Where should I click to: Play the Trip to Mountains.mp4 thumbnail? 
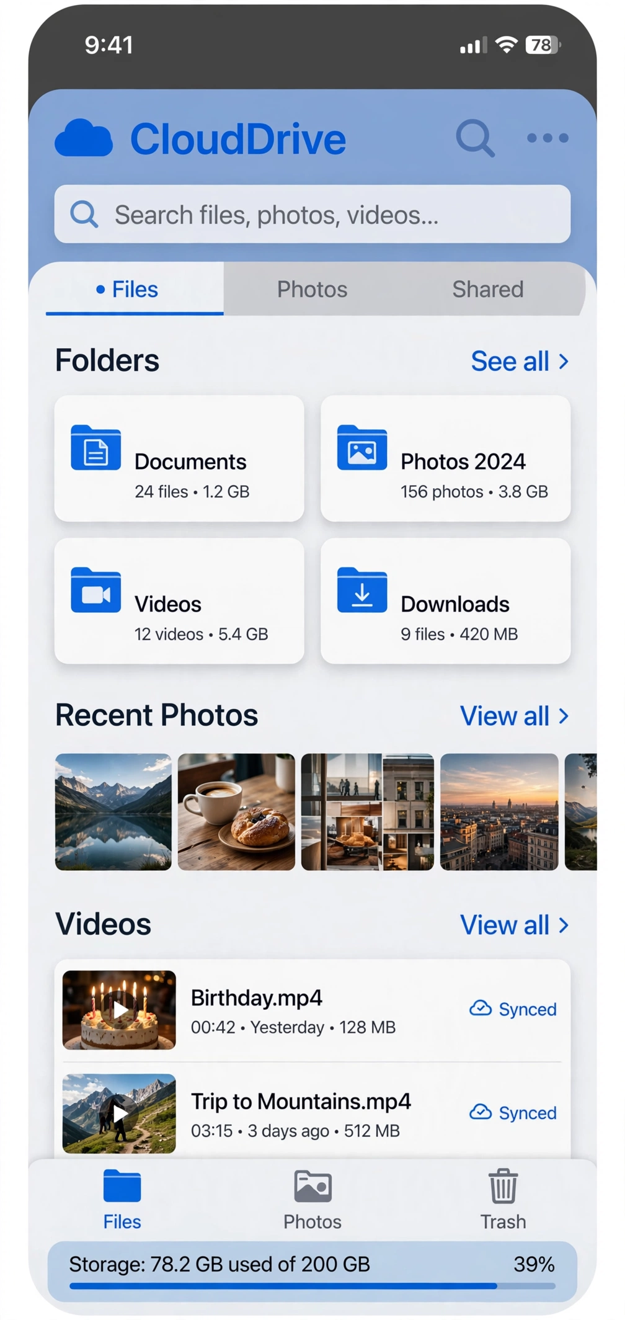click(119, 1113)
